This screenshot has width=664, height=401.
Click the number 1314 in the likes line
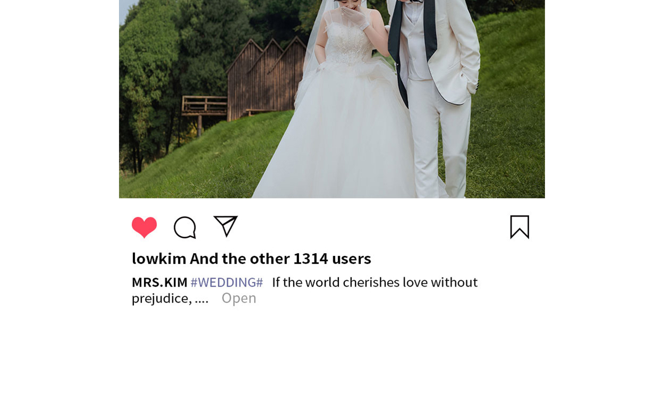click(x=311, y=258)
